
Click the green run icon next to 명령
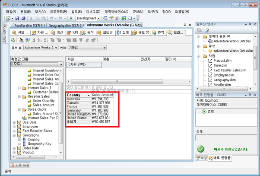pos(204,112)
